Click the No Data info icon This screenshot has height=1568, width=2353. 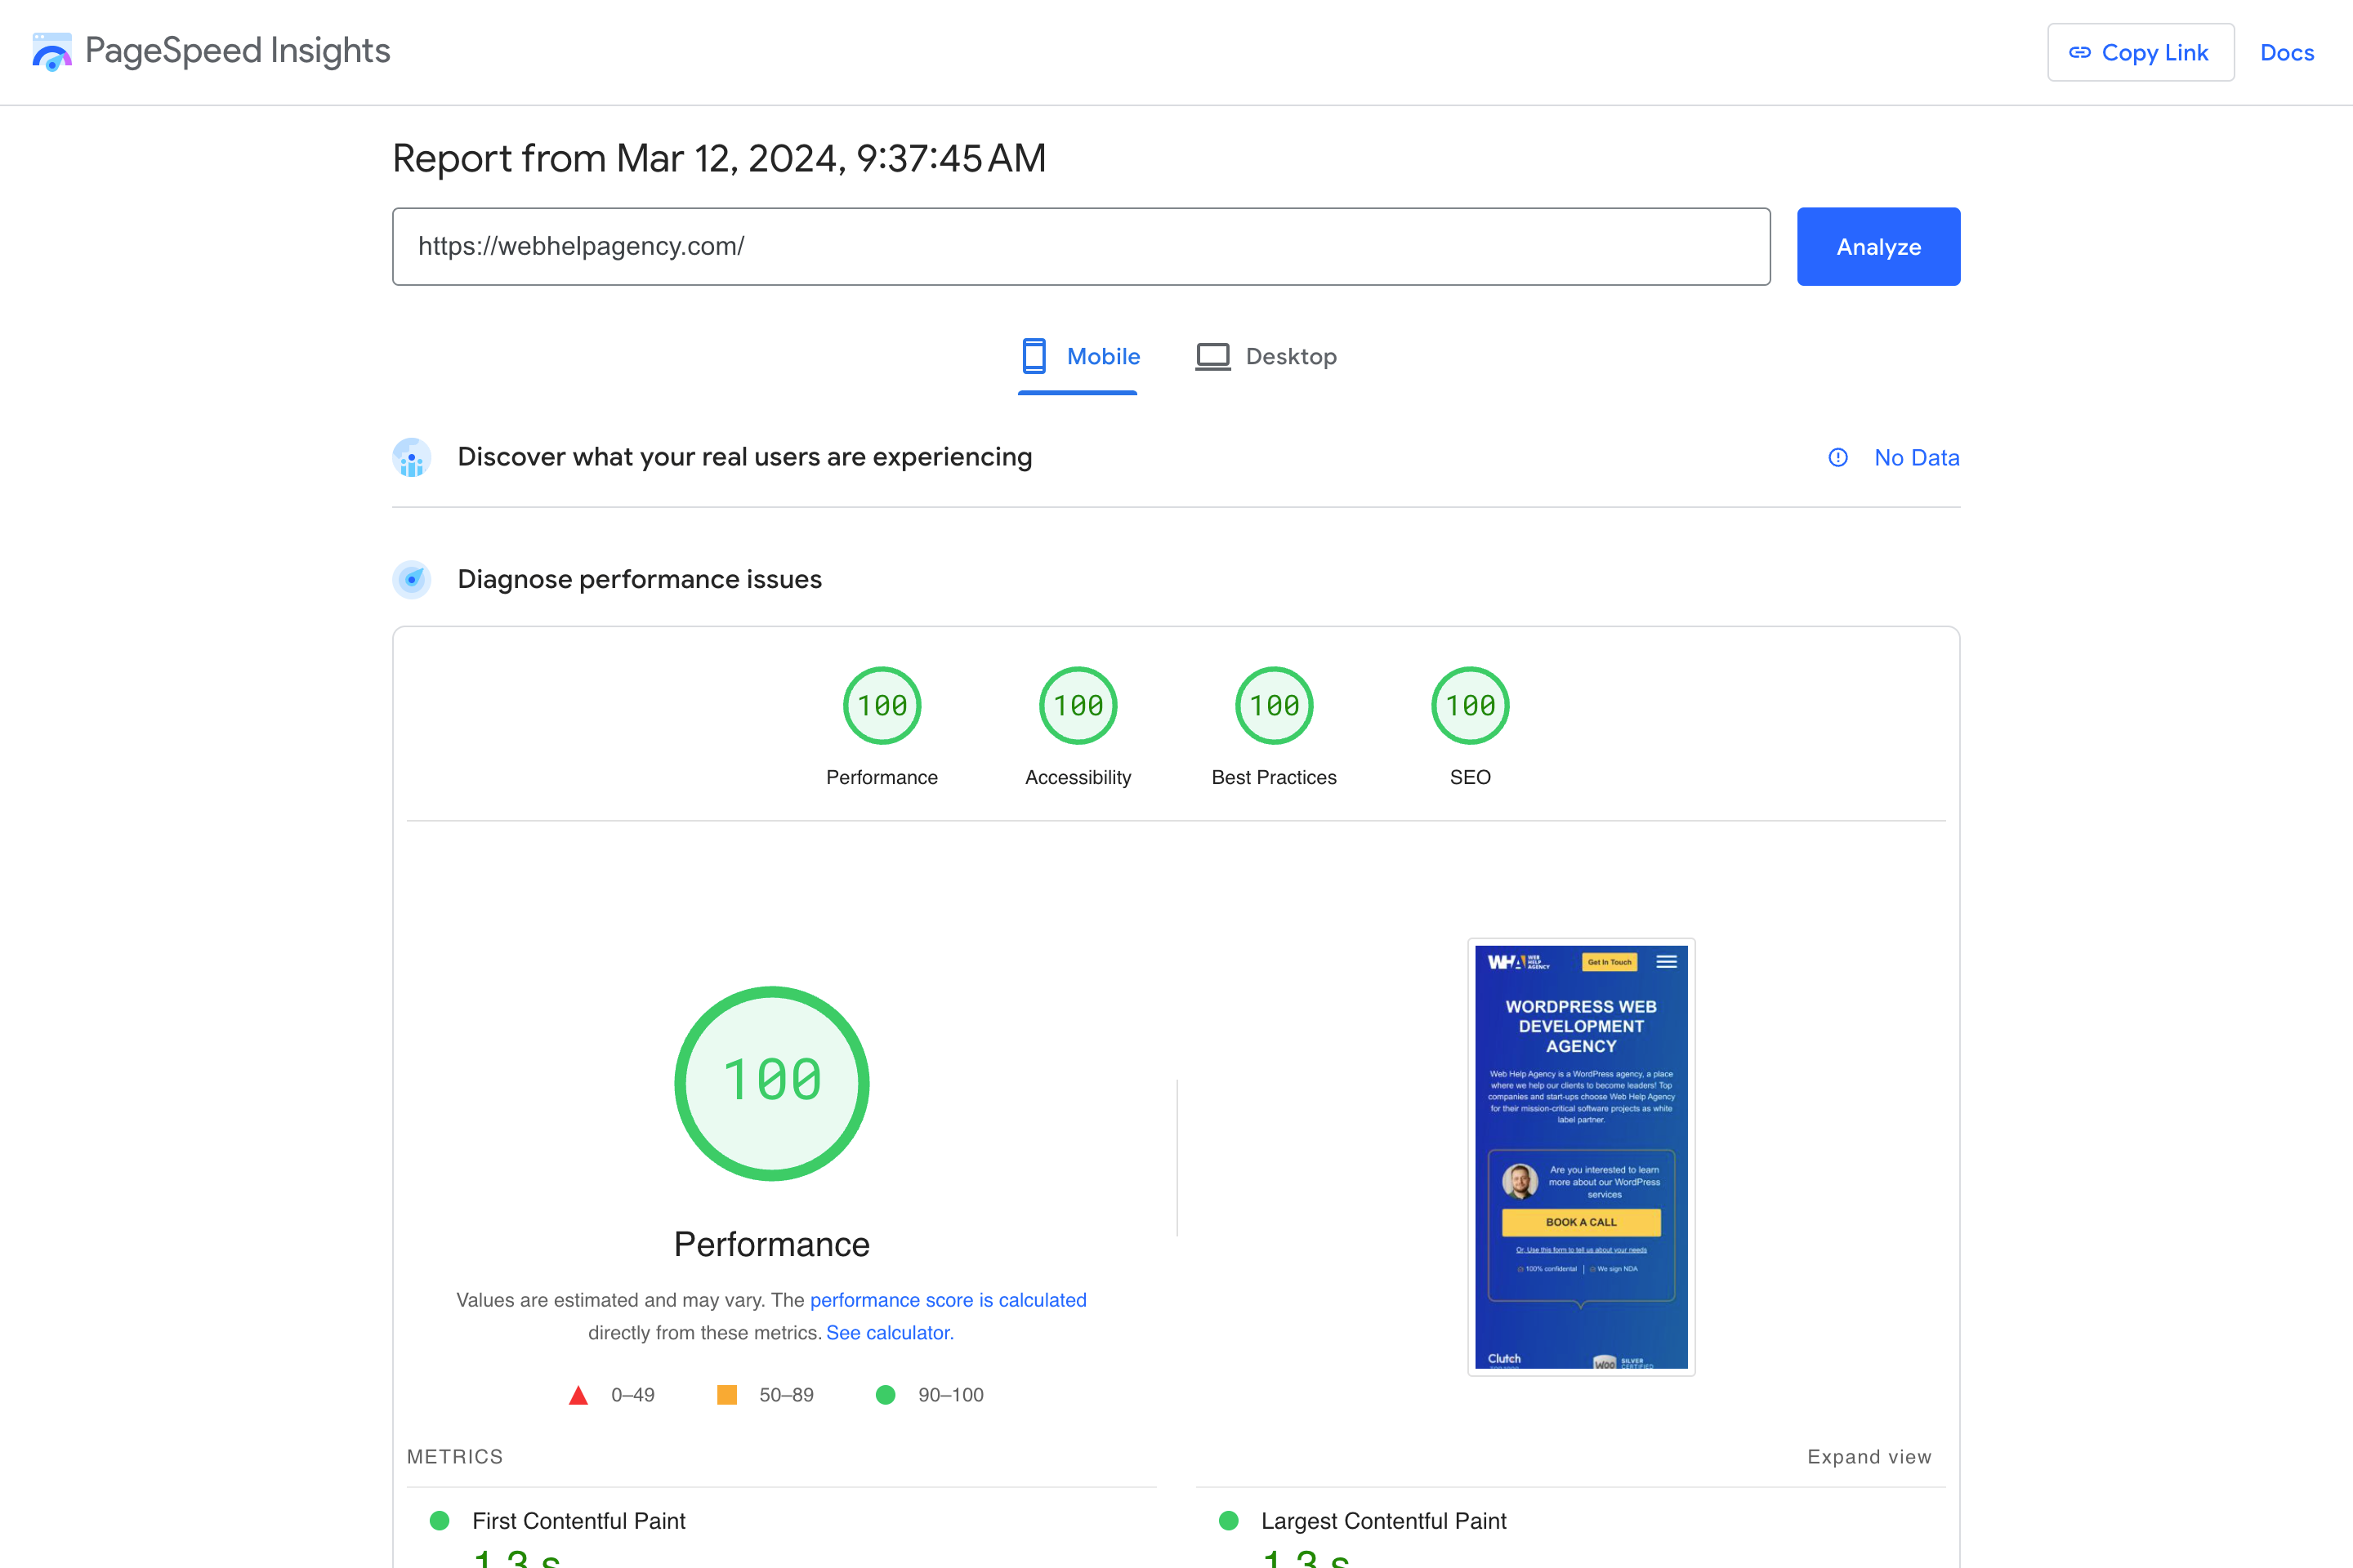(x=1837, y=457)
